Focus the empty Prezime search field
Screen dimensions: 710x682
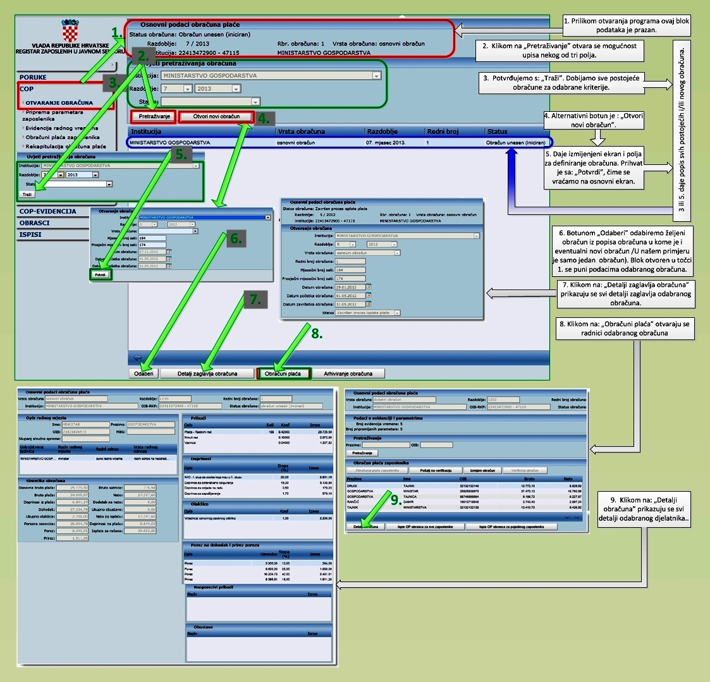385,445
